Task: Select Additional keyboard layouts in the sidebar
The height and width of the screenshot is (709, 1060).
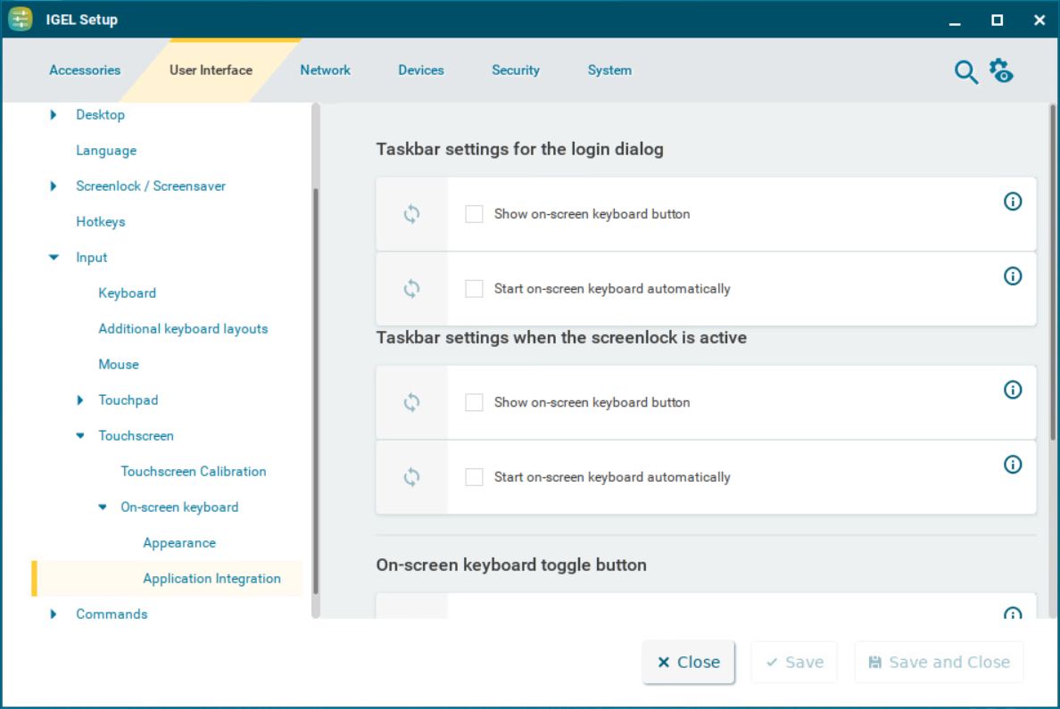Action: pos(183,329)
